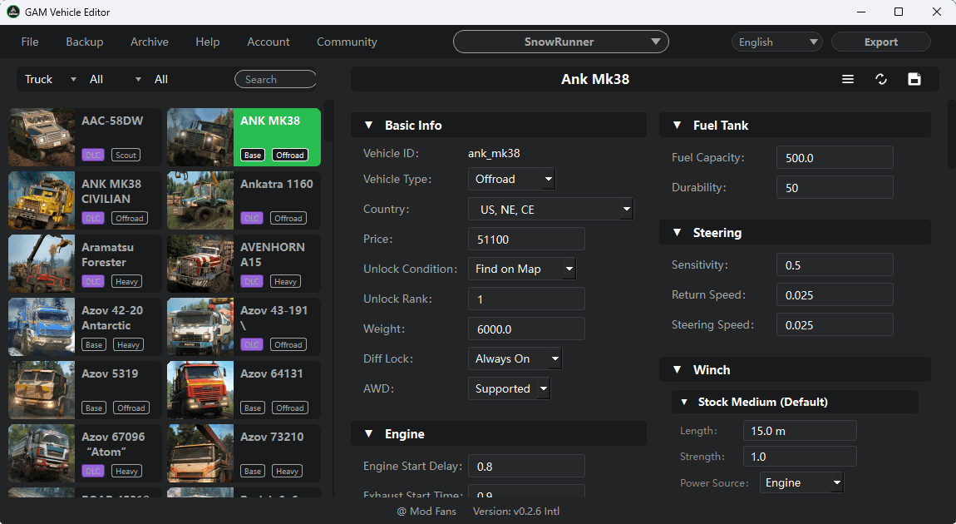Click the second All filter next to Search
This screenshot has width=956, height=524.
coord(161,79)
